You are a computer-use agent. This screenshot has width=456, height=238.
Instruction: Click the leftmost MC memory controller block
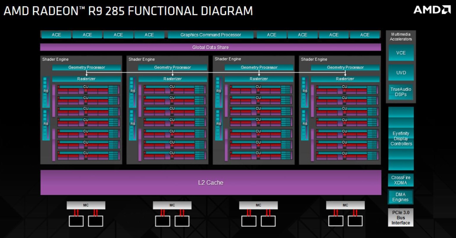pos(86,205)
